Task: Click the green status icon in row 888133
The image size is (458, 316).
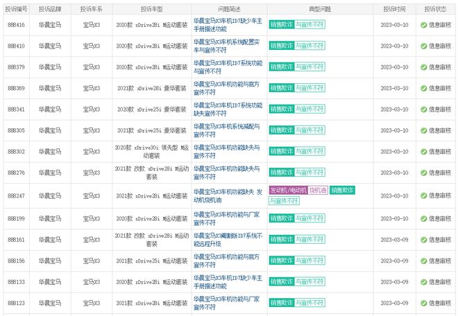Action: (x=424, y=282)
